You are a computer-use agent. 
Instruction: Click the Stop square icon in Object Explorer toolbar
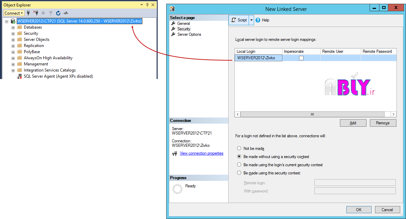43,13
